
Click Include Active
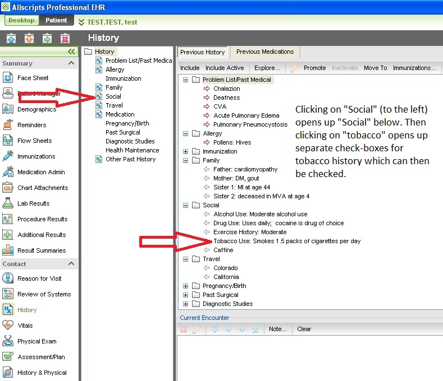click(225, 68)
